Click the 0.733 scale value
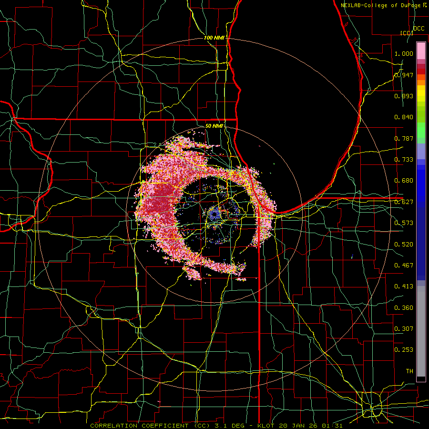The height and width of the screenshot is (429, 429). [404, 160]
